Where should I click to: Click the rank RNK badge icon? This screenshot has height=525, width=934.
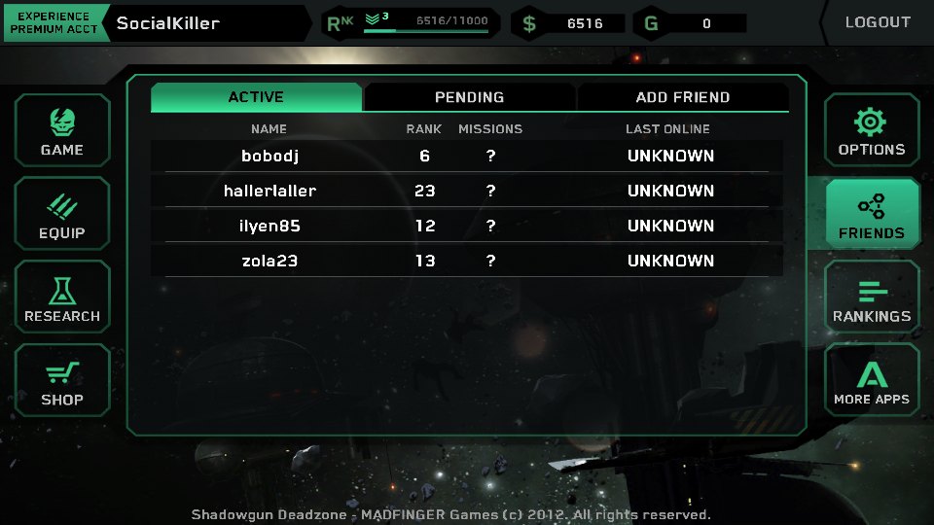[341, 23]
